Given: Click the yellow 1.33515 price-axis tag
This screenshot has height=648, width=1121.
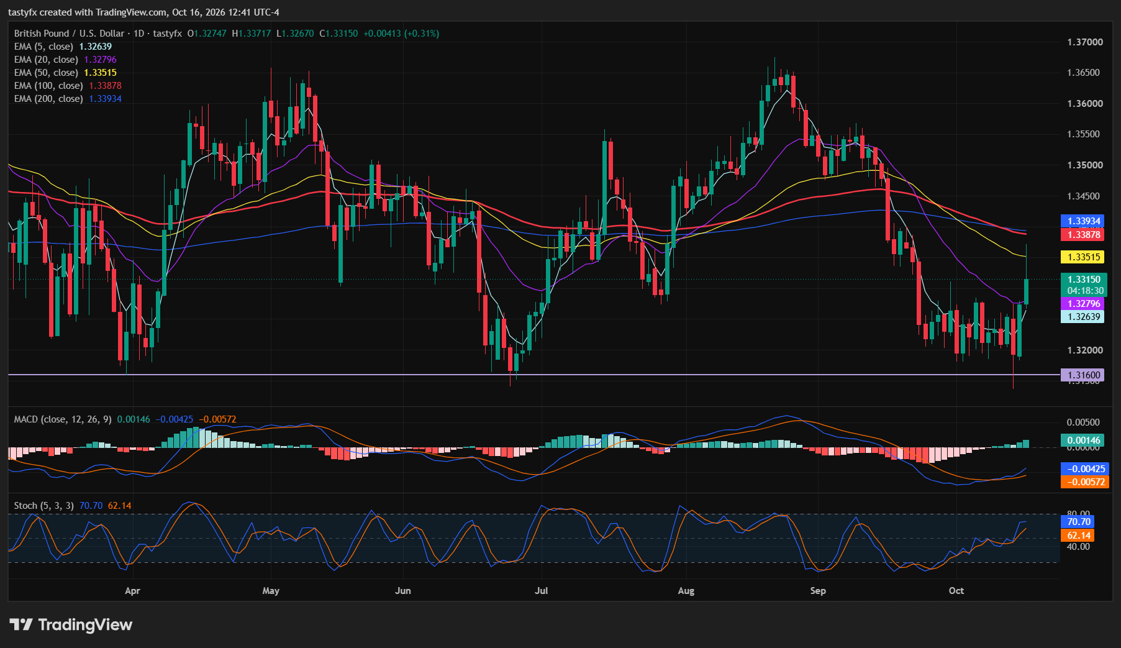Looking at the screenshot, I should pyautogui.click(x=1084, y=257).
